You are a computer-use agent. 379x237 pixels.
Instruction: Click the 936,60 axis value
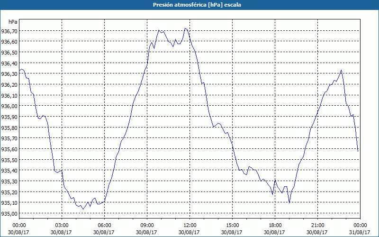pyautogui.click(x=9, y=42)
